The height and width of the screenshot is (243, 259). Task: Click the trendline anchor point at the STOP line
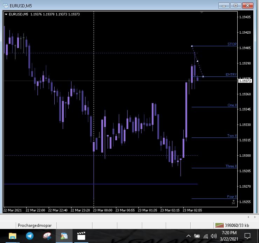click(x=192, y=46)
